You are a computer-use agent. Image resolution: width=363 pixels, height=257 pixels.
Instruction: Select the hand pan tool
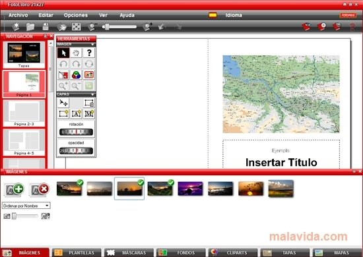click(x=76, y=53)
